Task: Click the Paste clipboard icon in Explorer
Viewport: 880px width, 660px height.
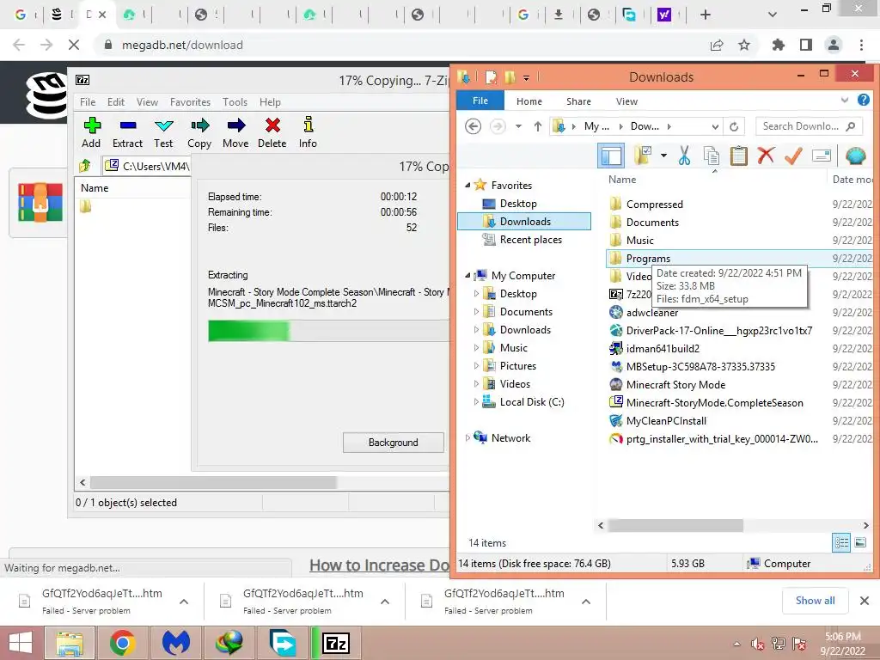Action: coord(738,156)
